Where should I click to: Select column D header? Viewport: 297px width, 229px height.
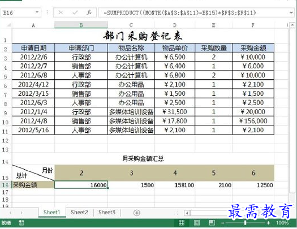[x=175, y=25]
